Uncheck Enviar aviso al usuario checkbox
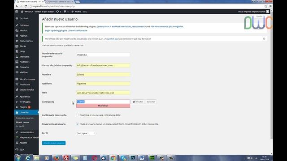This screenshot has height=161, width=287. 77,124
